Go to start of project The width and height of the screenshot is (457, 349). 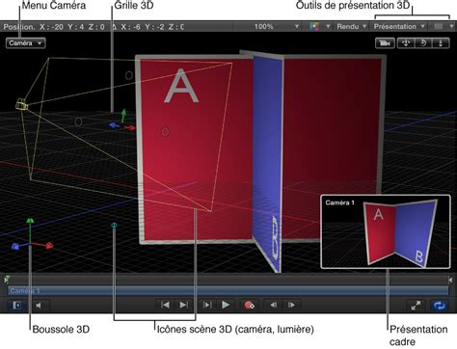[x=165, y=305]
